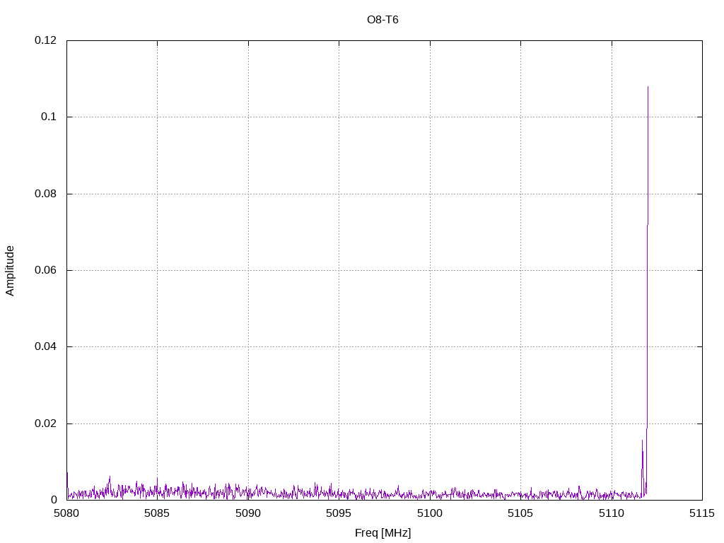The image size is (724, 543).
Task: Click the 5095 x-axis tick label
Action: [x=339, y=513]
